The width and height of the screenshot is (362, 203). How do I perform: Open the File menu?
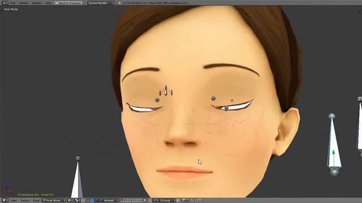(x=13, y=3)
